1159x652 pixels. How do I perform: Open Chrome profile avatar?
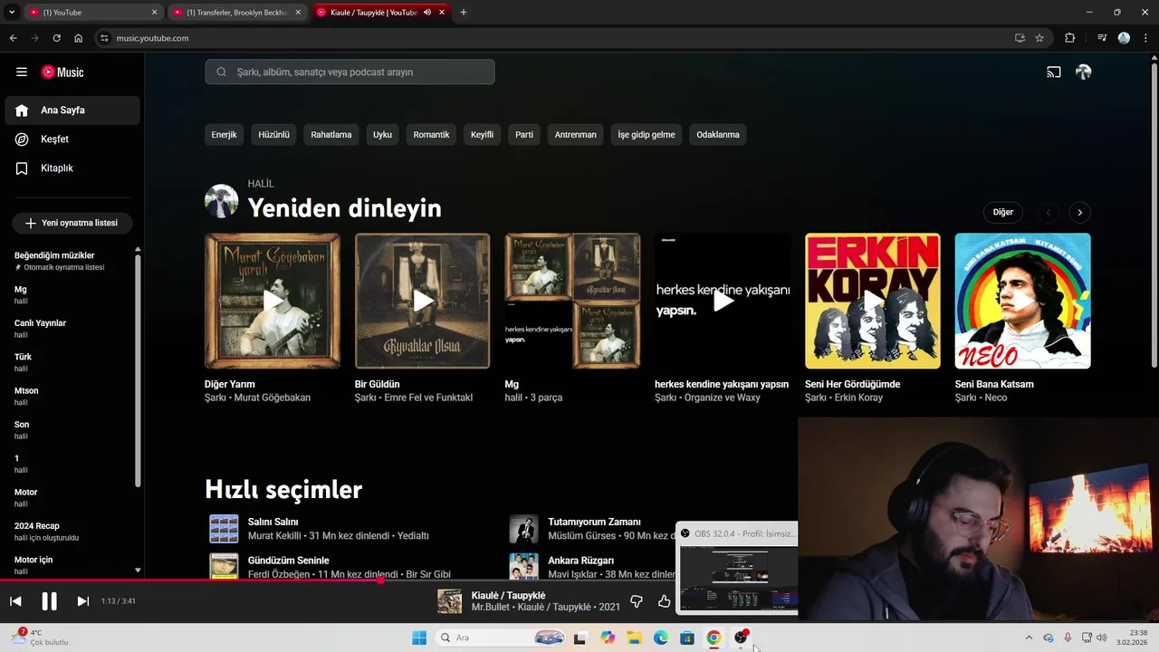click(x=1124, y=38)
